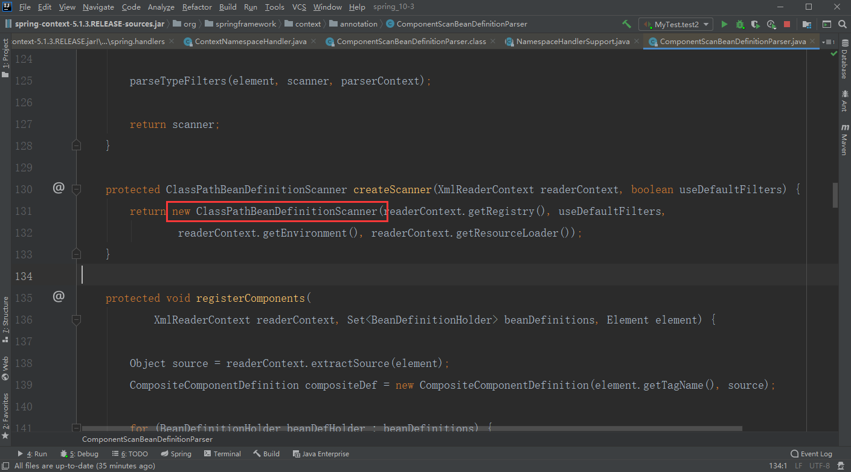Open the MyTest.test2 run configuration dropdown
851x472 pixels.
[676, 24]
